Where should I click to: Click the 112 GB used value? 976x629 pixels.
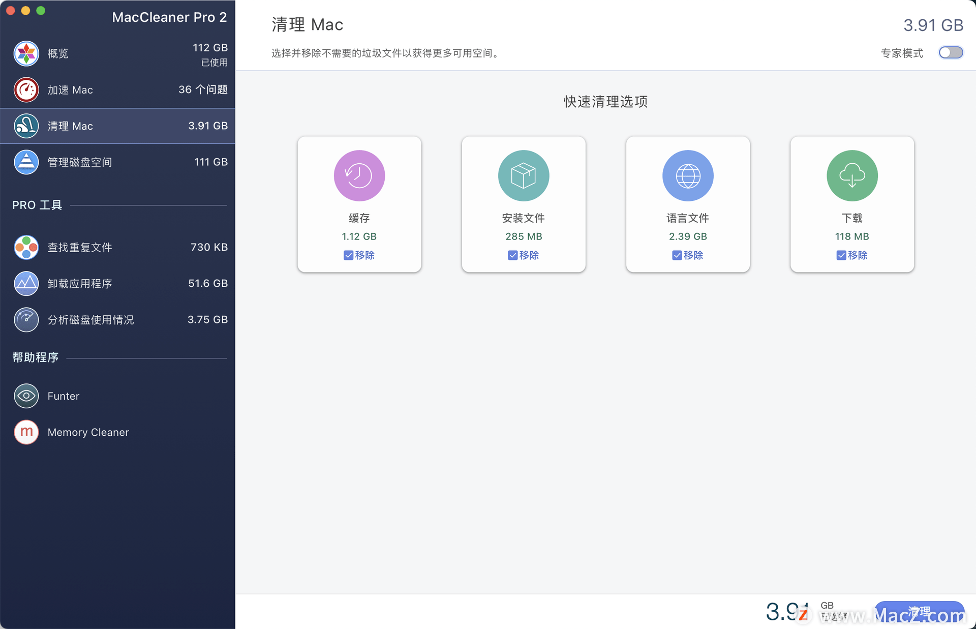210,48
